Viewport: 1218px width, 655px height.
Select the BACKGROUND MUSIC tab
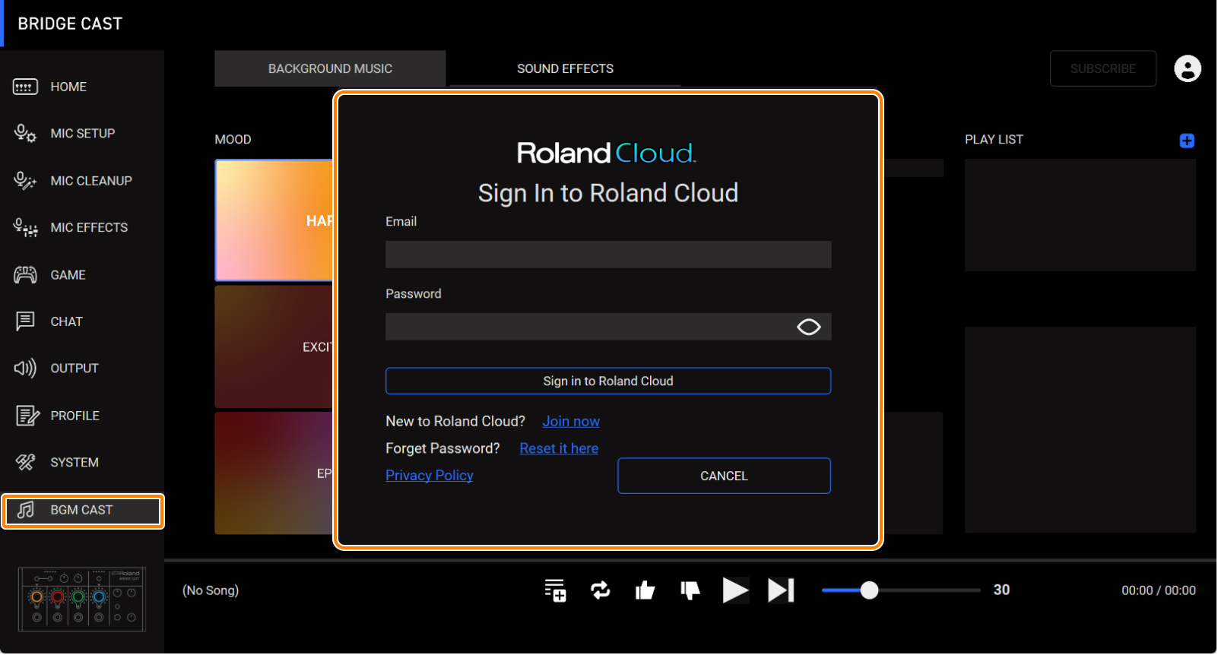coord(330,68)
